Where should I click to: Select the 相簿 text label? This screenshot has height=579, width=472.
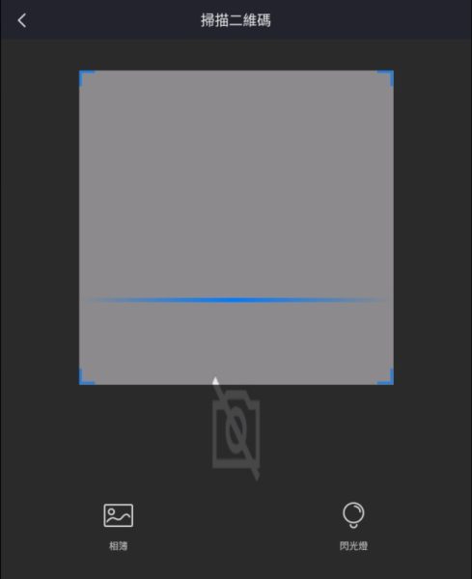118,546
